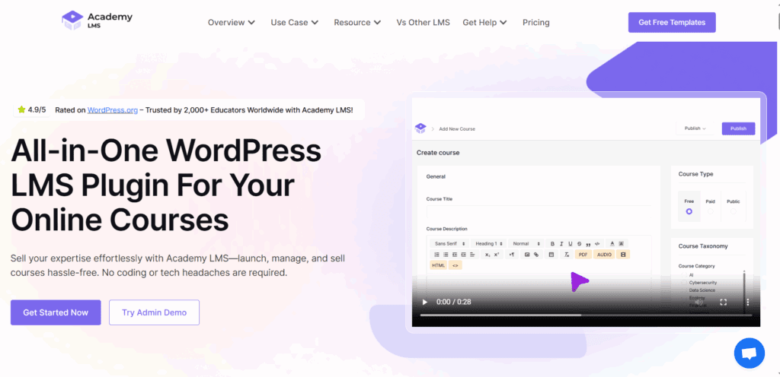Choose the text background highlight icon
Image resolution: width=780 pixels, height=377 pixels.
pos(621,243)
